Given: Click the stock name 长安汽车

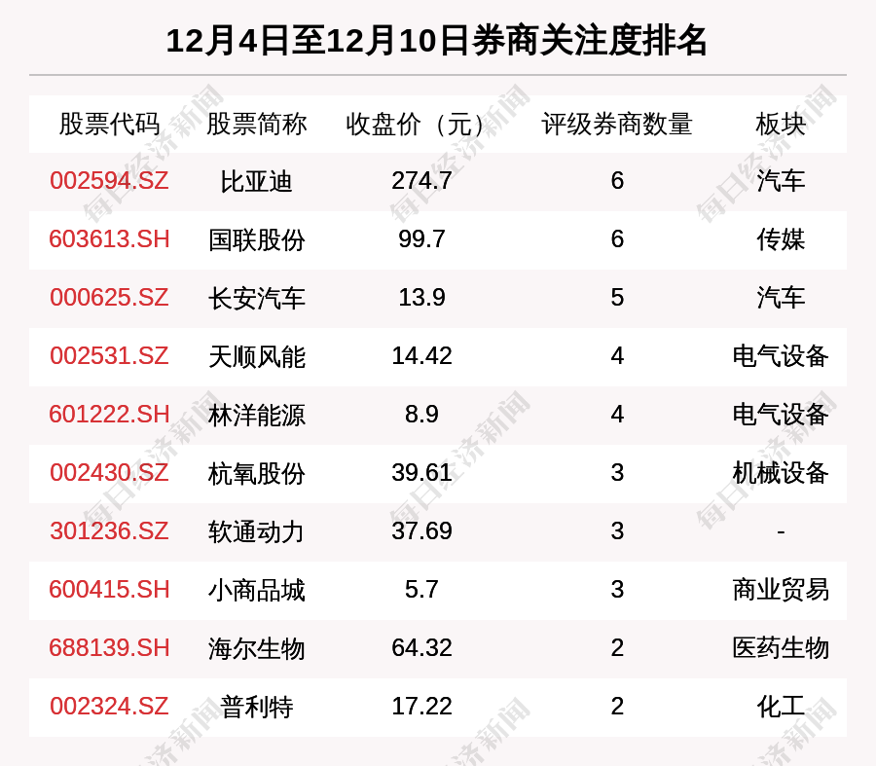Looking at the screenshot, I should click(256, 299).
